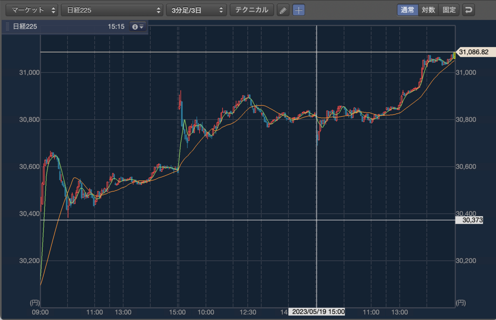Open the info dropdown beside 15:15
Viewport: 496px width, 320px height.
(x=138, y=26)
